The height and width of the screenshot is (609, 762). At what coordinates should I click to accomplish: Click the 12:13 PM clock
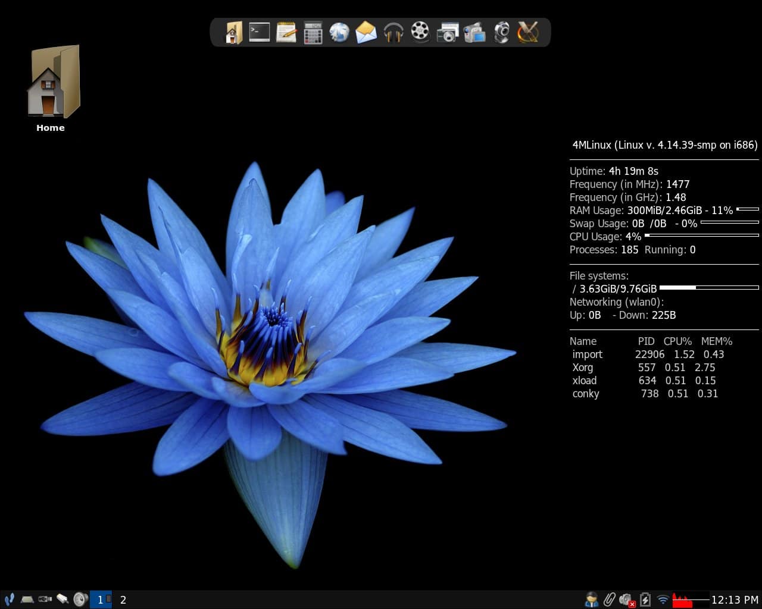tap(735, 600)
